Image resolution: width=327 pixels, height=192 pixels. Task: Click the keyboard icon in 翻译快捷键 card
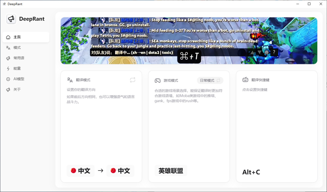coord(245,80)
